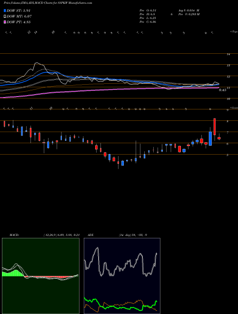Viewport: 238px width, 314px height.
Task: Click the blue DOW ST legend square
Action: tap(5, 10)
